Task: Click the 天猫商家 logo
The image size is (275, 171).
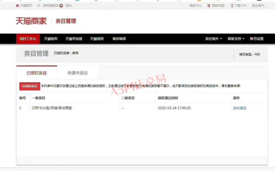Action: 31,21
